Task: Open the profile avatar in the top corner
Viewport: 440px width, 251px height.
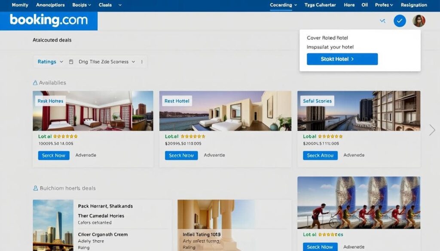Action: [419, 21]
